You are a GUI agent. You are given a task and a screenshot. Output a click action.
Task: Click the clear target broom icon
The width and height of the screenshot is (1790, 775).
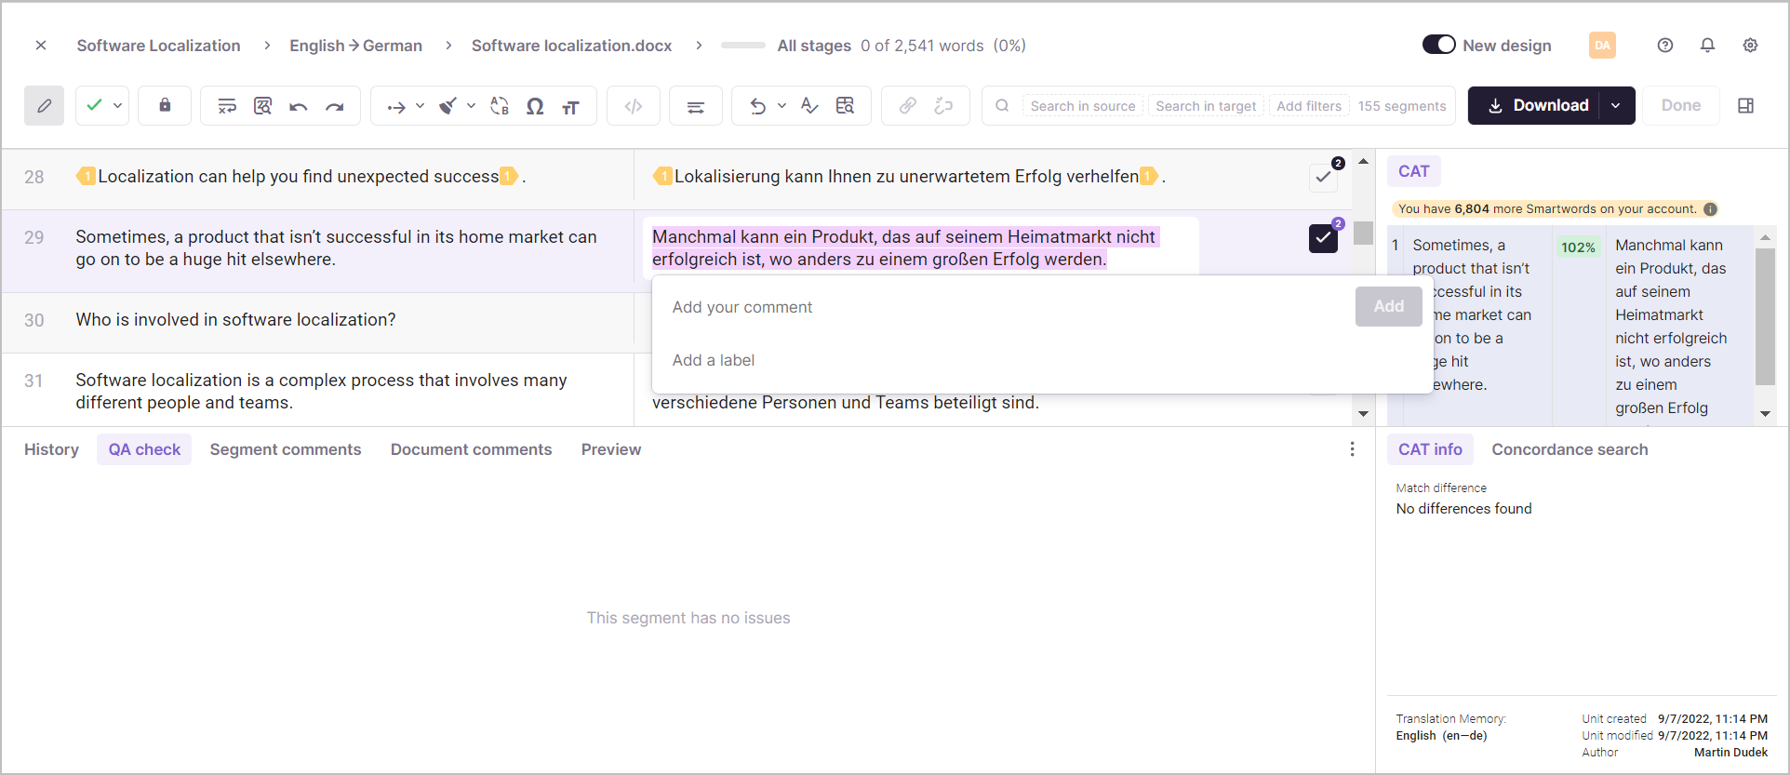(x=448, y=106)
